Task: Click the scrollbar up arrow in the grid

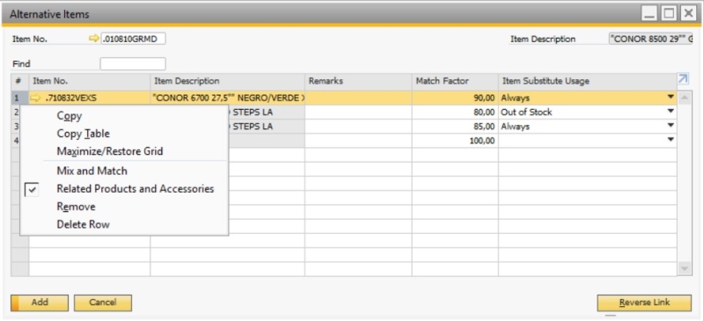Action: pyautogui.click(x=684, y=98)
